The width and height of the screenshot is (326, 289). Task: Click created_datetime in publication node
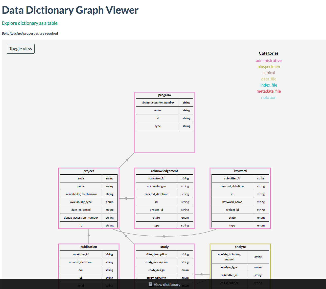(81, 262)
